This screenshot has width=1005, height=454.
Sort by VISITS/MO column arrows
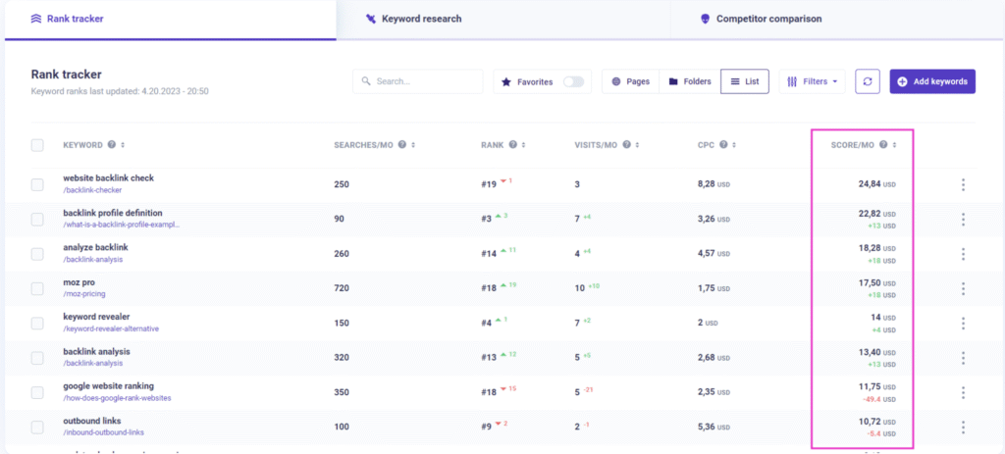click(x=638, y=145)
